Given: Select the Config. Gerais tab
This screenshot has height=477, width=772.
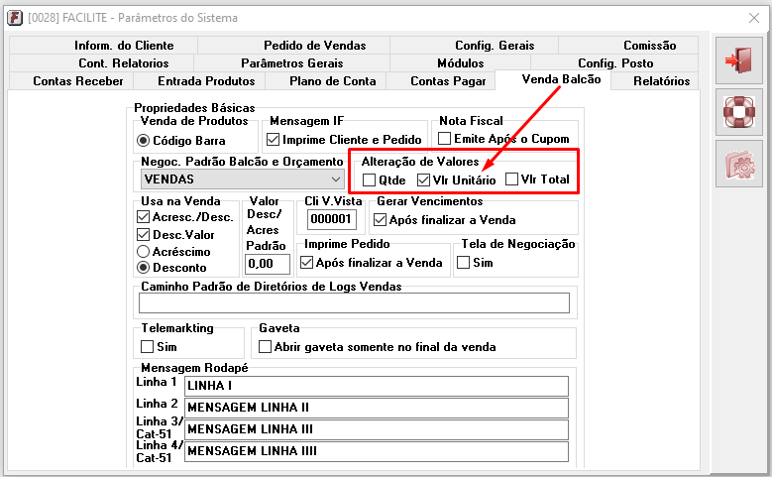Looking at the screenshot, I should tap(474, 46).
